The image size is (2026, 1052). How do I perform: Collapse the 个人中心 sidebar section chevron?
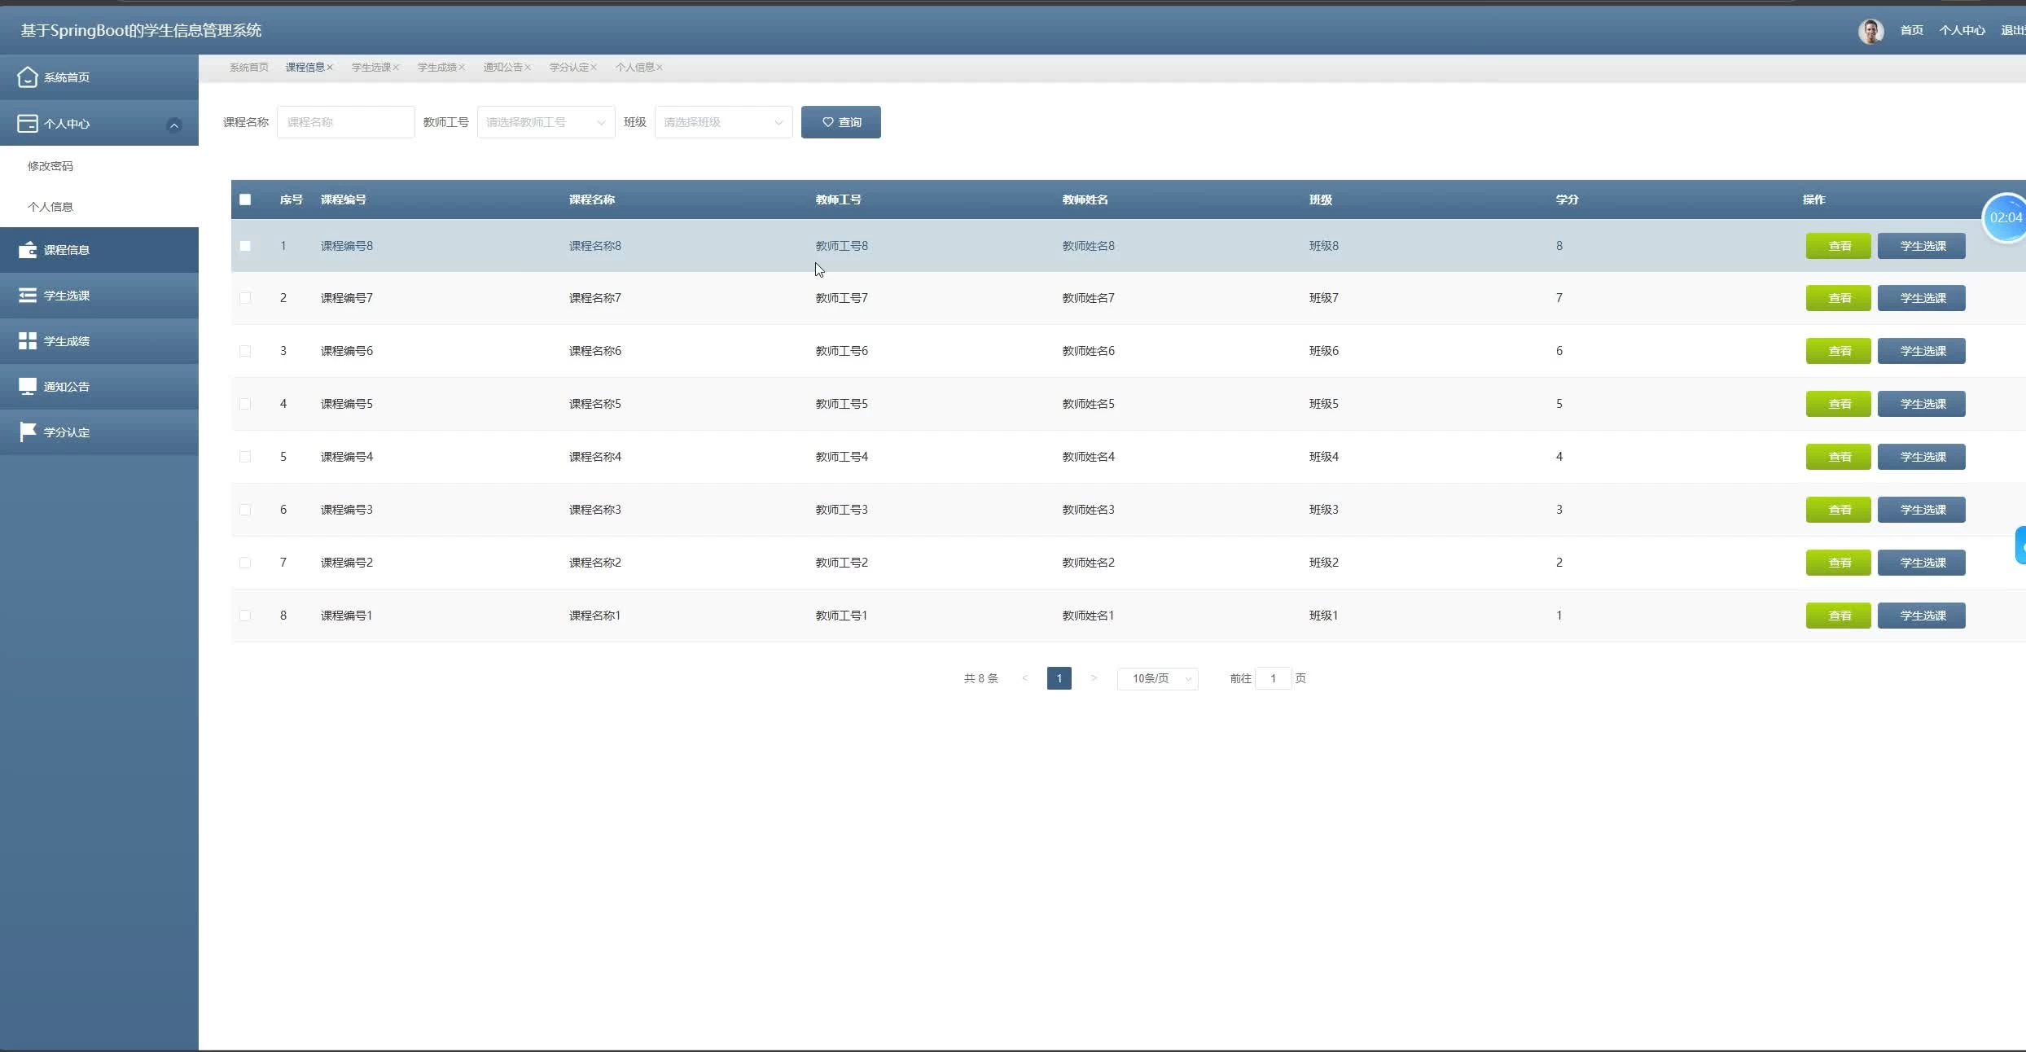point(173,125)
